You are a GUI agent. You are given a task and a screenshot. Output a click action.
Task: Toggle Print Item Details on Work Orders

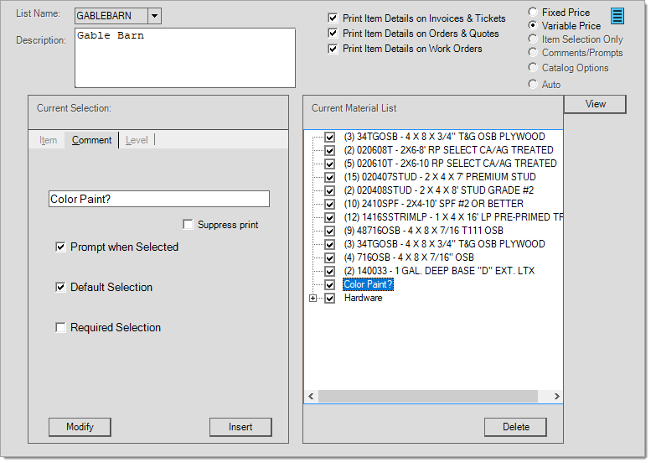pos(333,49)
